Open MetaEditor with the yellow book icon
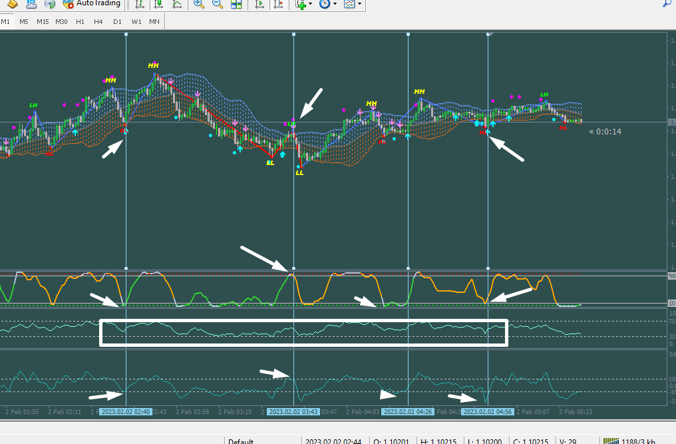676x444 pixels. [13, 4]
